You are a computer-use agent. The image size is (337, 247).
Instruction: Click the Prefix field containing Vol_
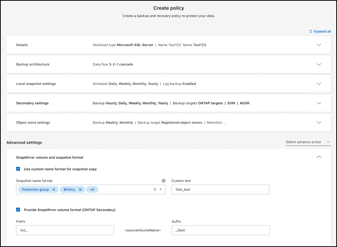tap(65, 230)
